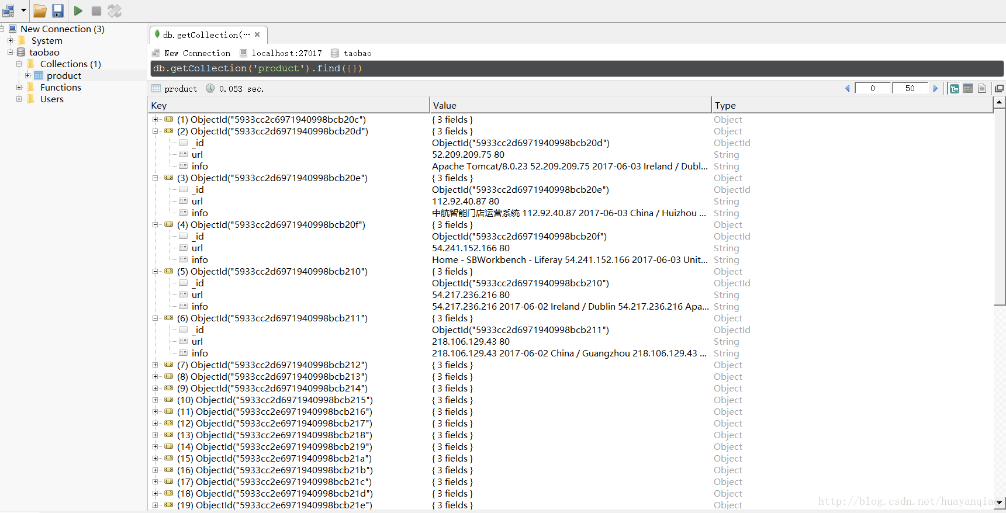The height and width of the screenshot is (513, 1006).
Task: Collapse the Collections (1) folder
Action: pos(19,64)
